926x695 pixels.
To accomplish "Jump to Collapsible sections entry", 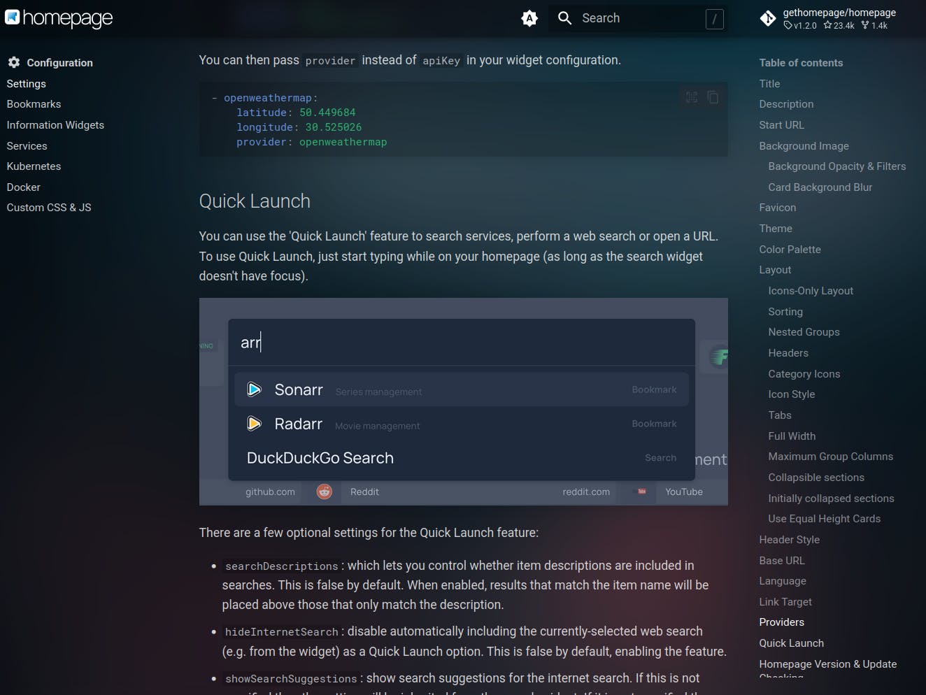I will (816, 478).
